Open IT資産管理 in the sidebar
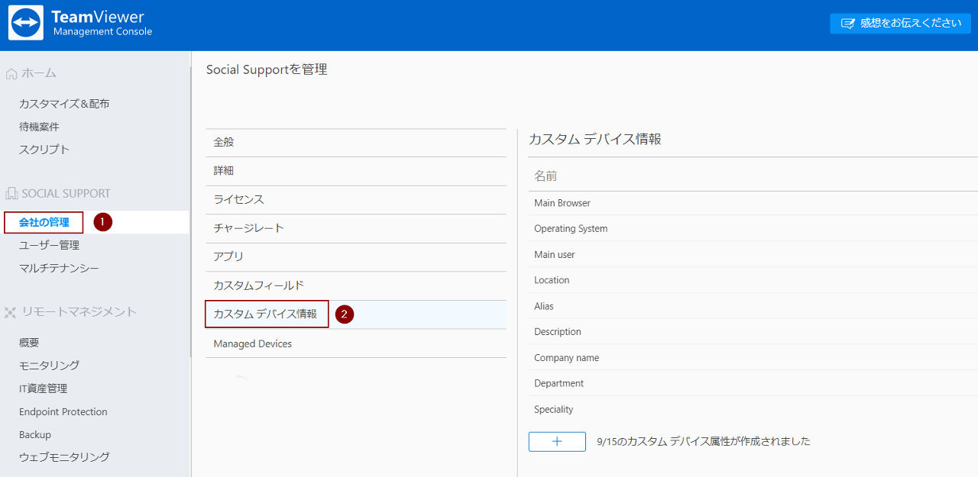Viewport: 978px width, 477px height. (x=43, y=388)
